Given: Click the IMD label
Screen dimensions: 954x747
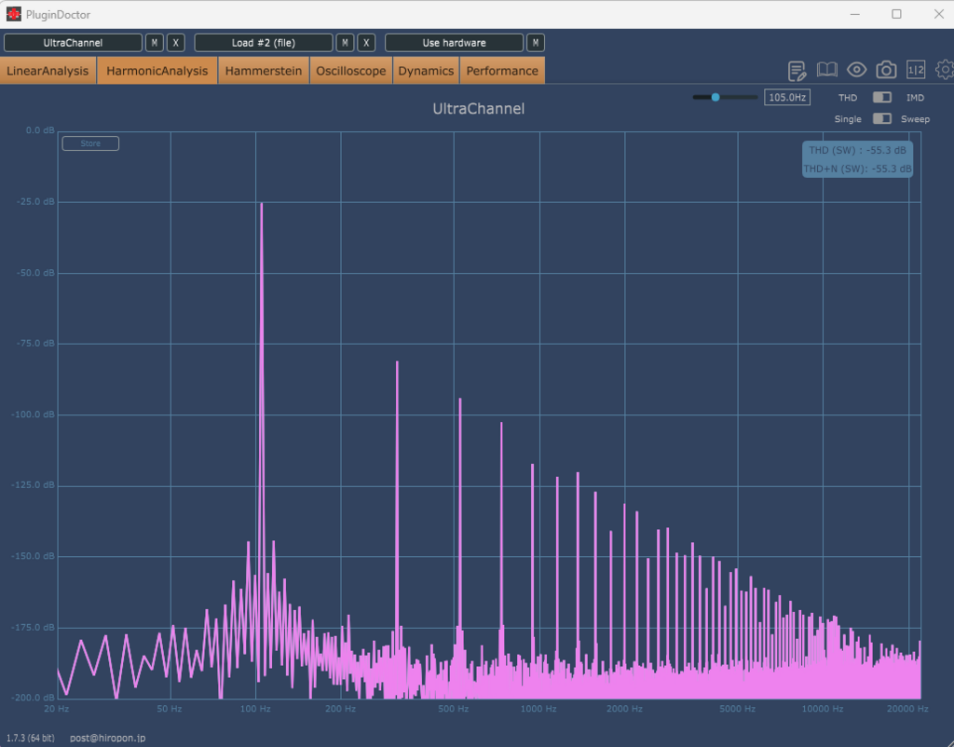Looking at the screenshot, I should 915,97.
